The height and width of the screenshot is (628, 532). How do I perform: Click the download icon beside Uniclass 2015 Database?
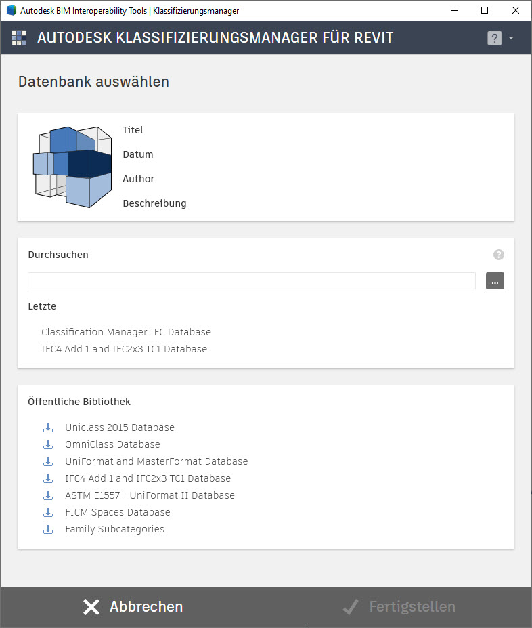[x=48, y=427]
